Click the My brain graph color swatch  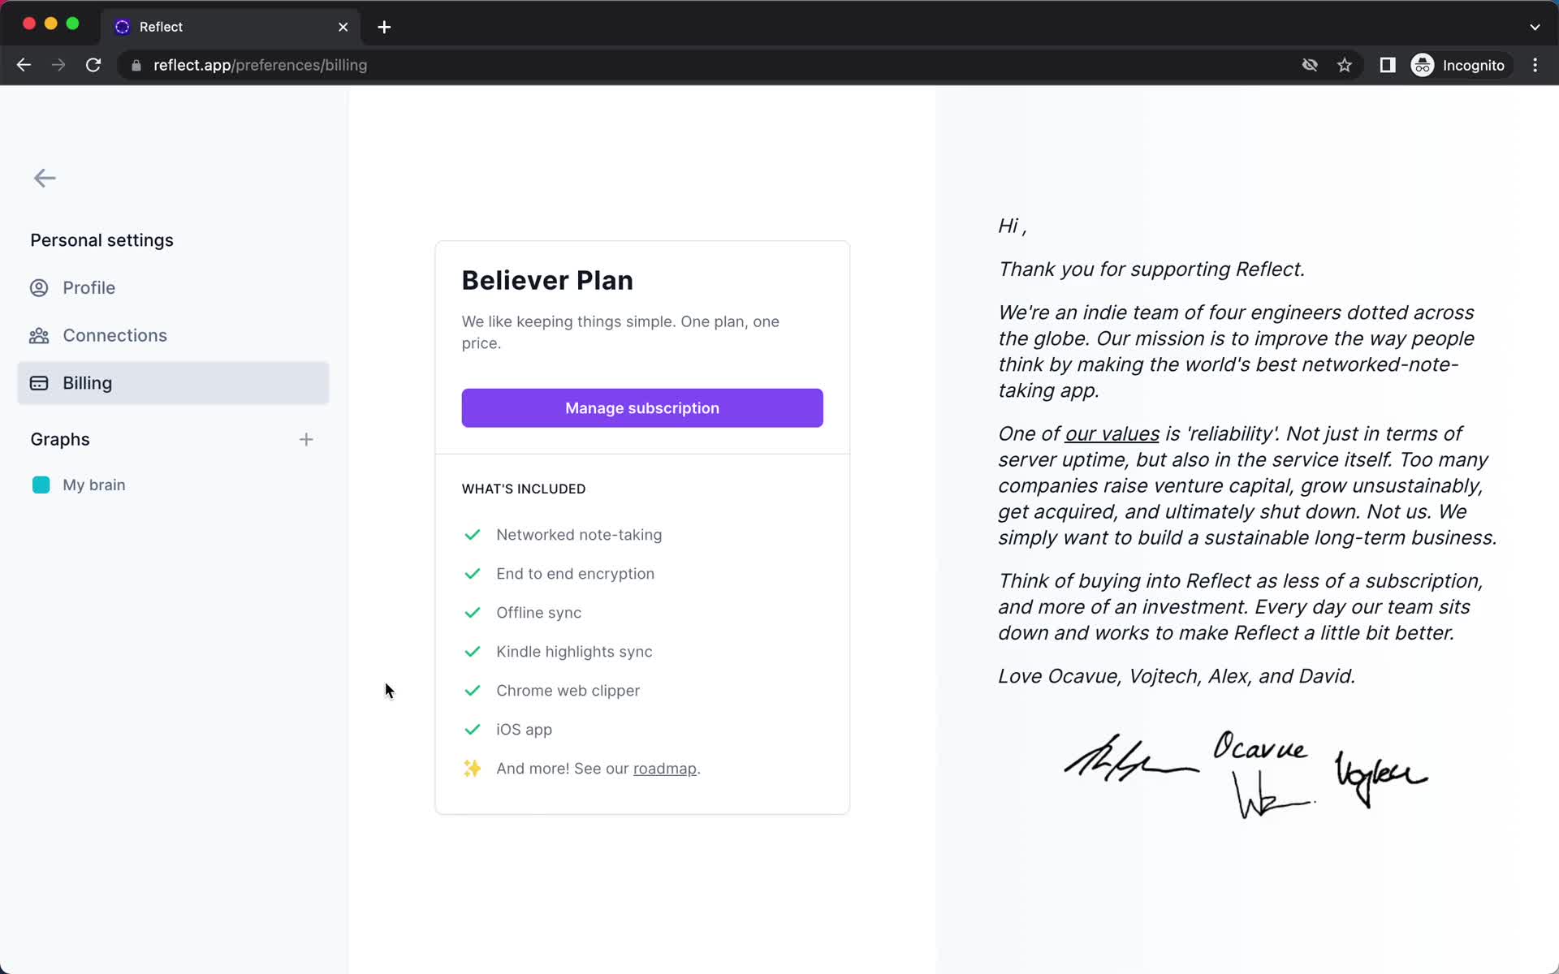[x=39, y=485]
